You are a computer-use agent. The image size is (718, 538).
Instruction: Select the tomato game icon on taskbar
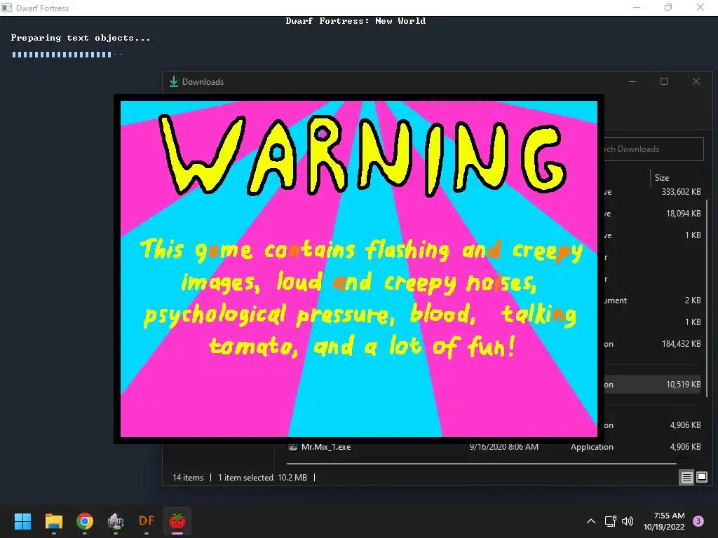(177, 520)
